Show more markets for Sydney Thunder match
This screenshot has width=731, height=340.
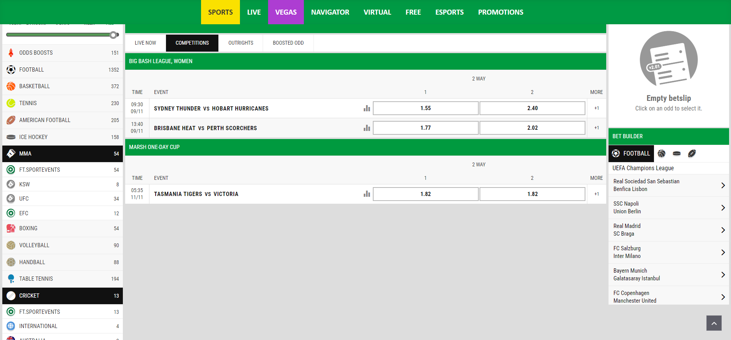(597, 108)
